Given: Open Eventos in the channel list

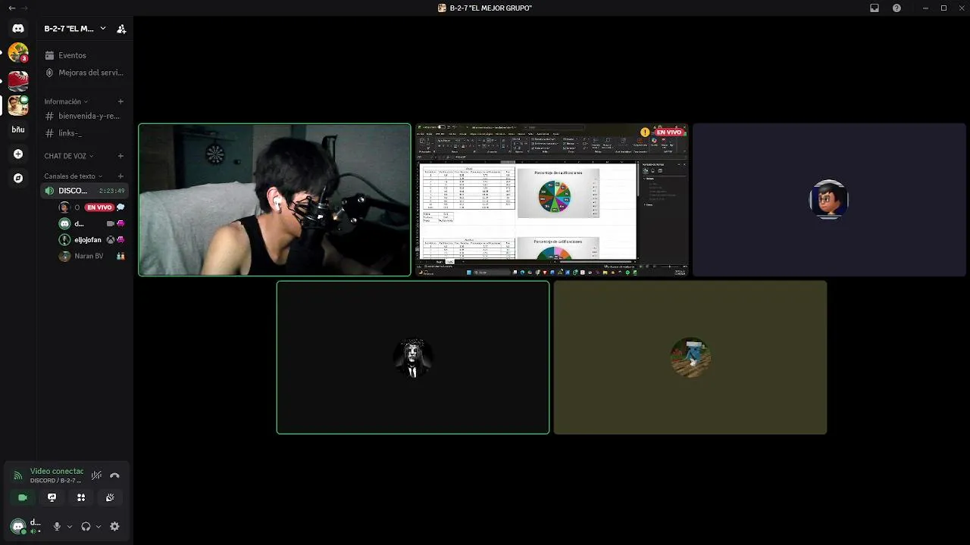Looking at the screenshot, I should point(83,55).
